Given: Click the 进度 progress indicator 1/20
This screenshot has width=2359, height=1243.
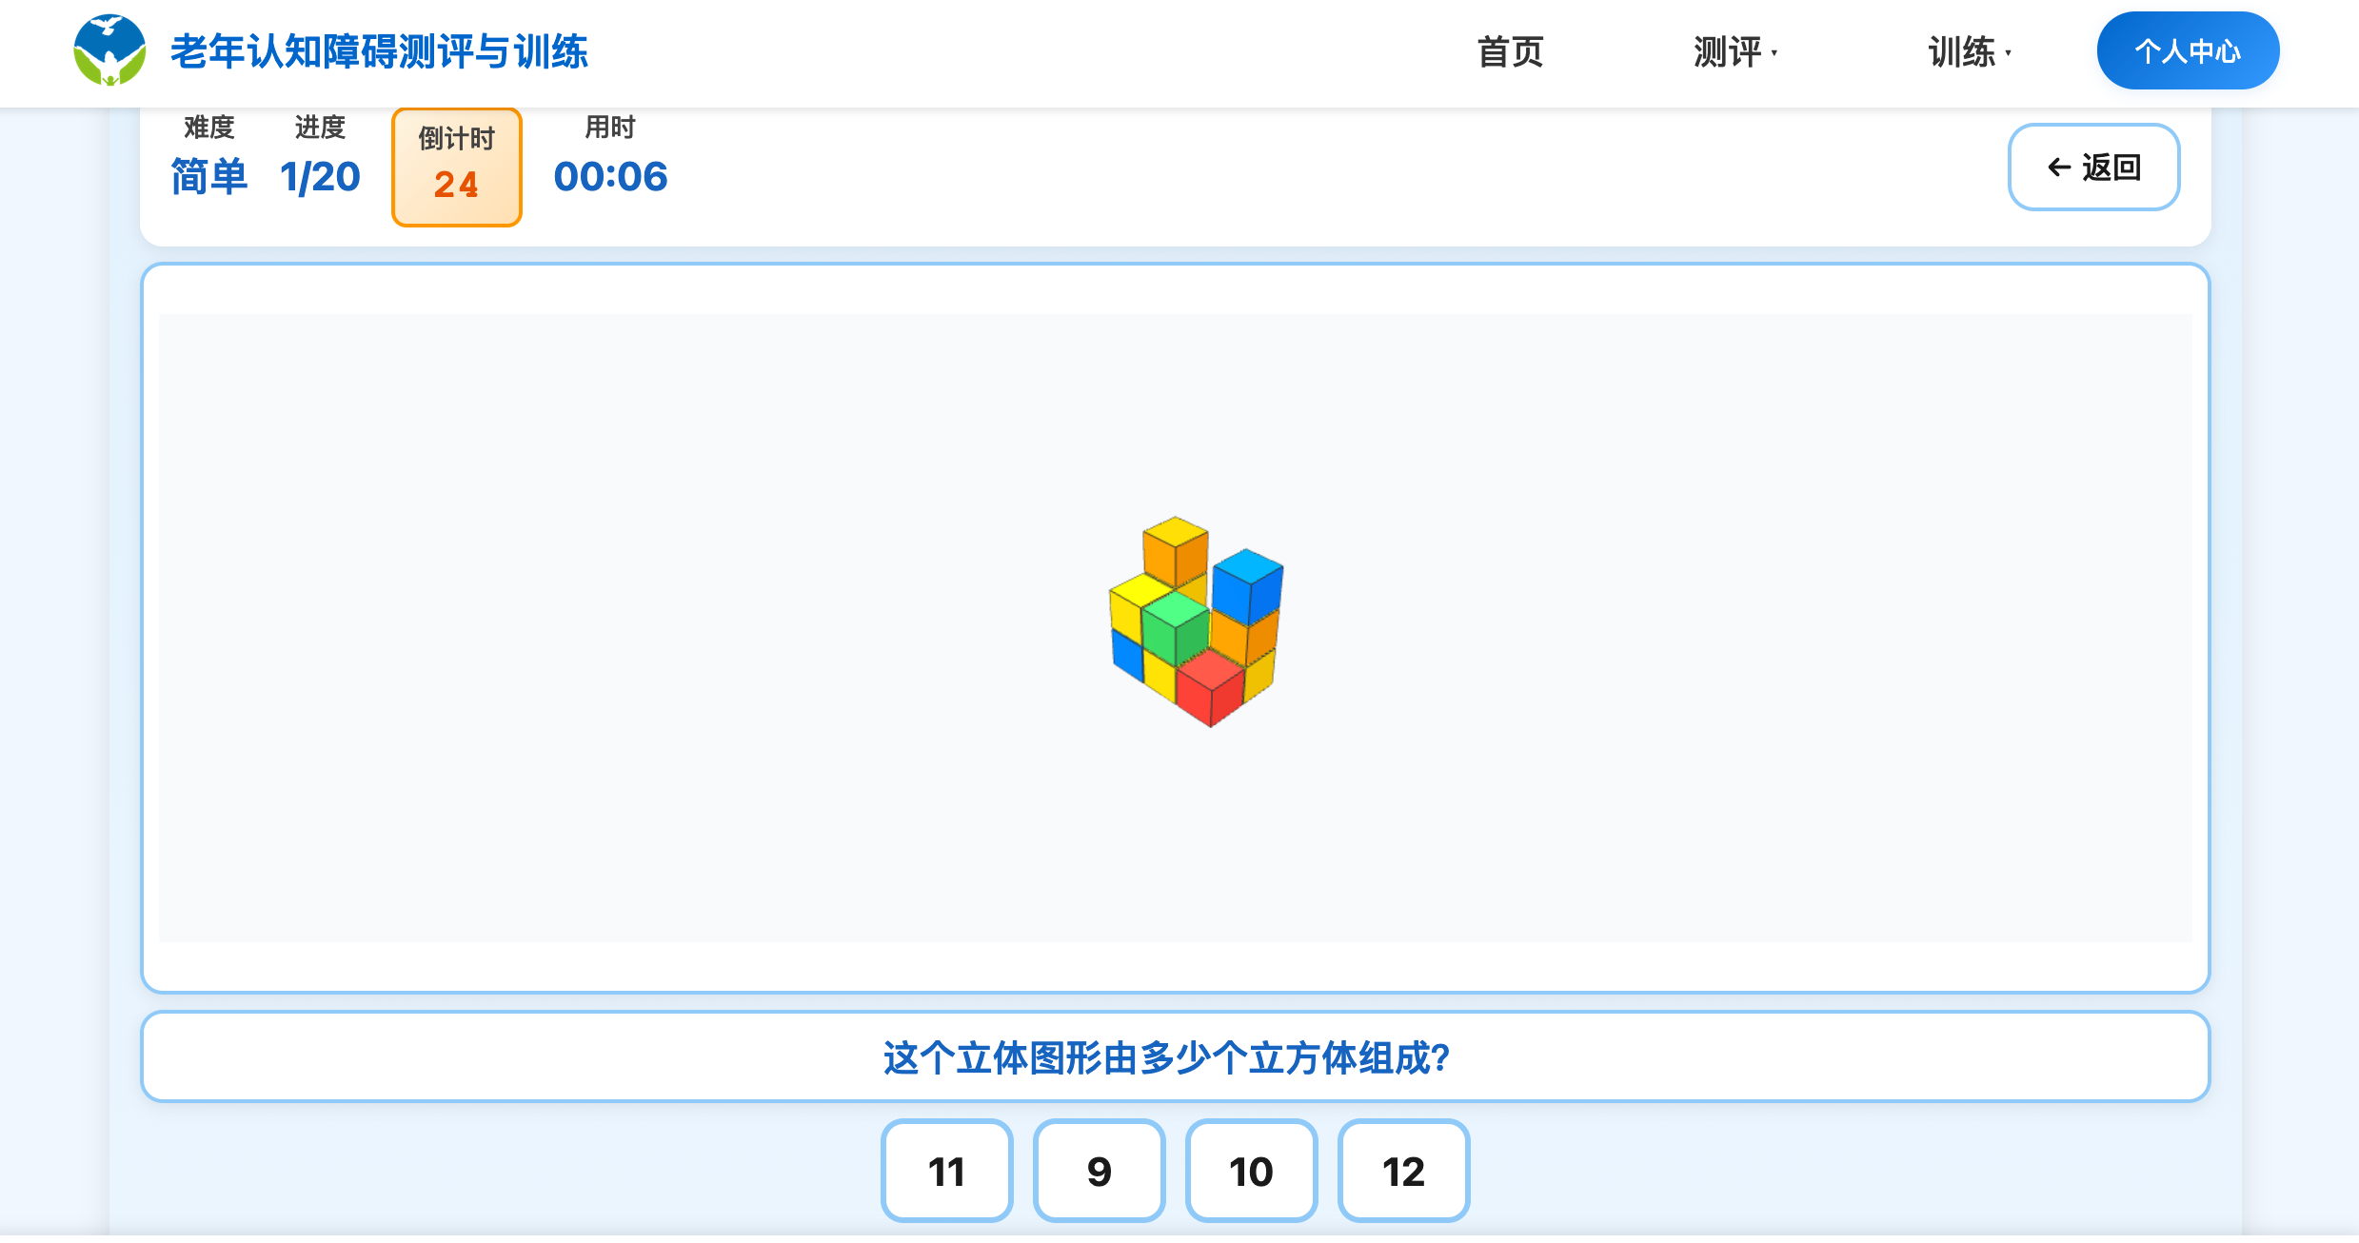Looking at the screenshot, I should click(320, 177).
